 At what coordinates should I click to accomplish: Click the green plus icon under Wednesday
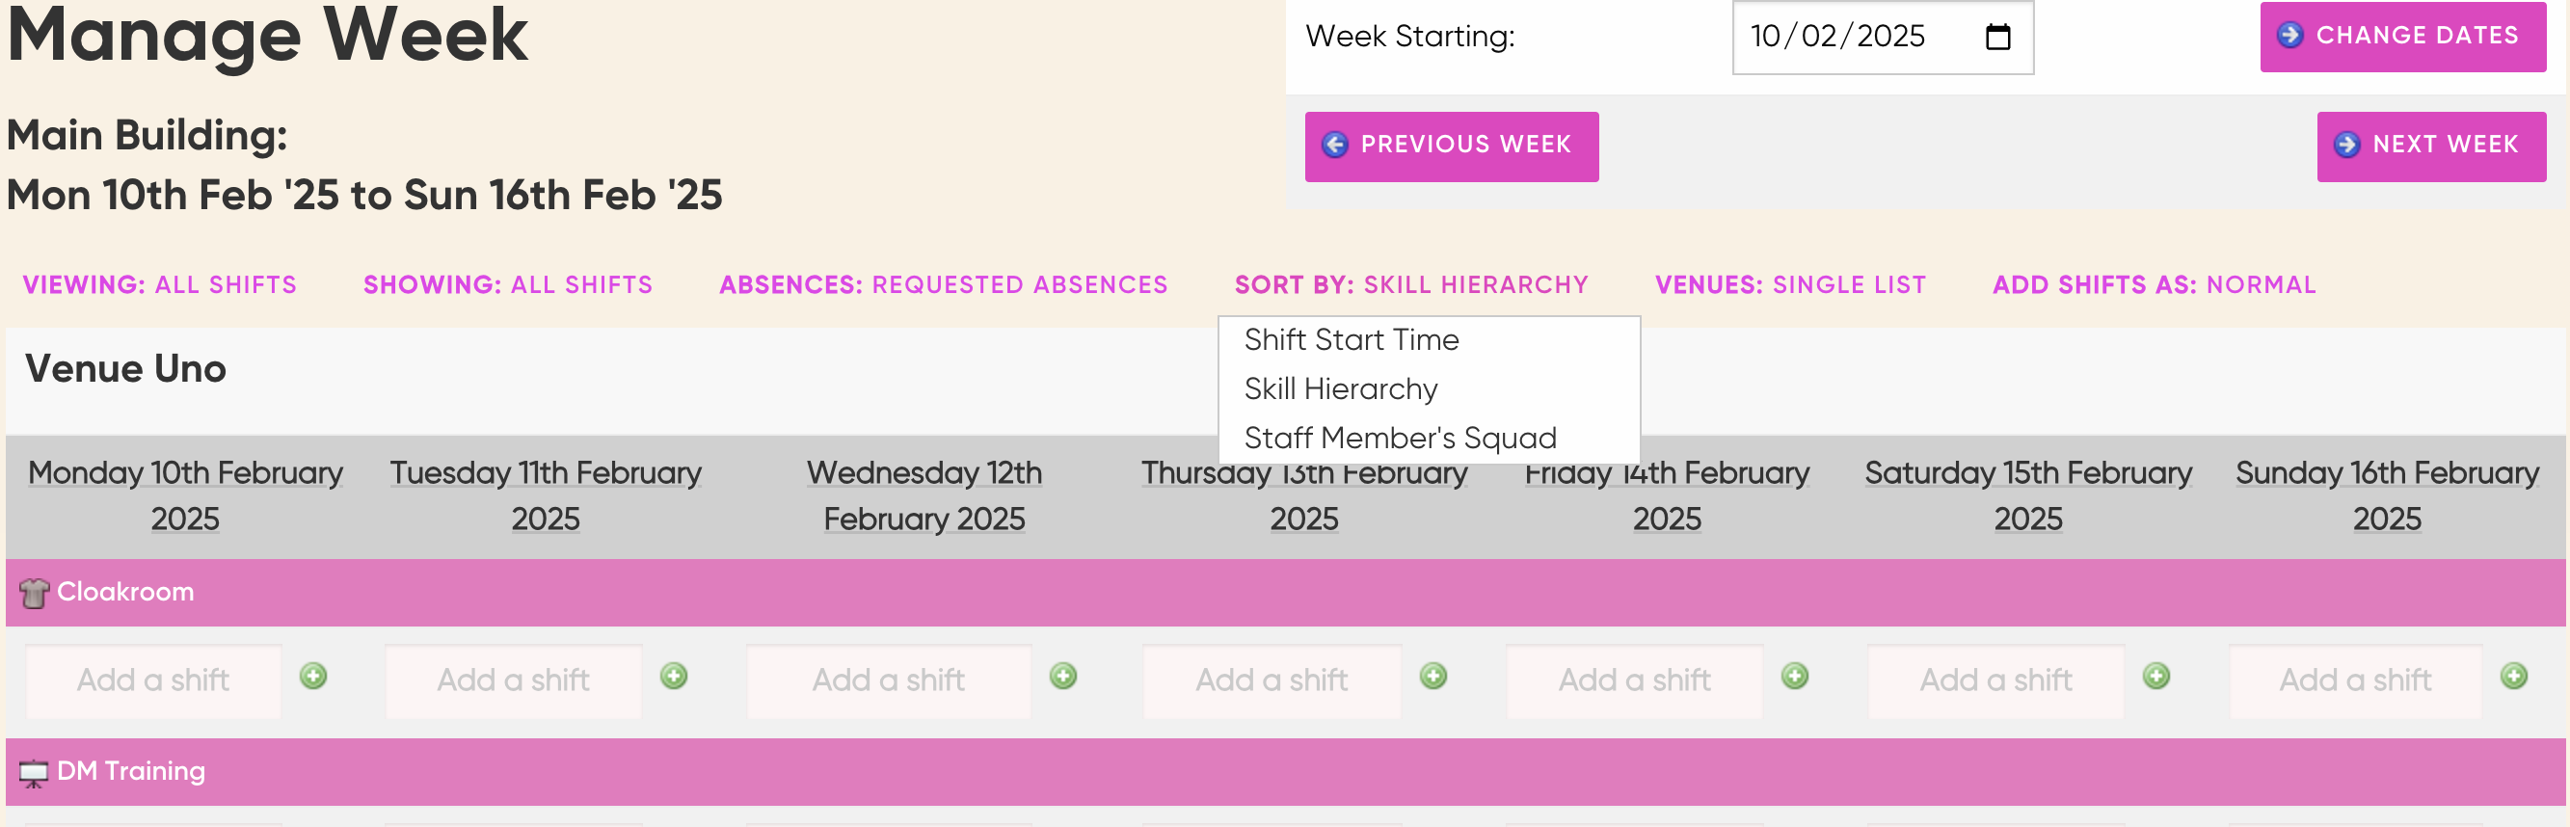(x=1062, y=676)
